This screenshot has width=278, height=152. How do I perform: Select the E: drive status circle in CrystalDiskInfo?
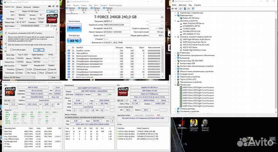pos(92,8)
